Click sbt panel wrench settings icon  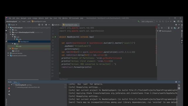coord(179,28)
